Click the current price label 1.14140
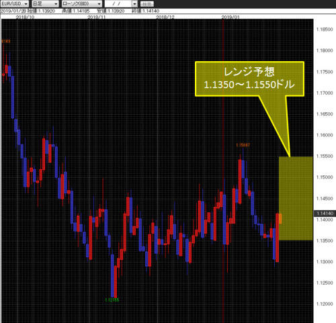Screen dimensions: 336x323 [325, 214]
